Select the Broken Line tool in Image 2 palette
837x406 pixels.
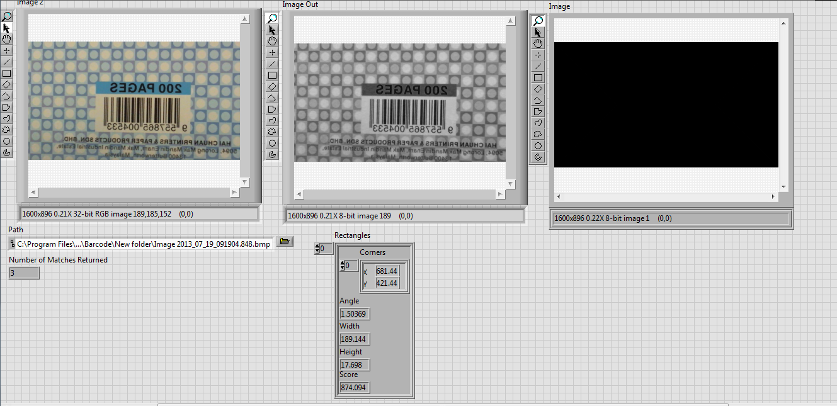7,96
